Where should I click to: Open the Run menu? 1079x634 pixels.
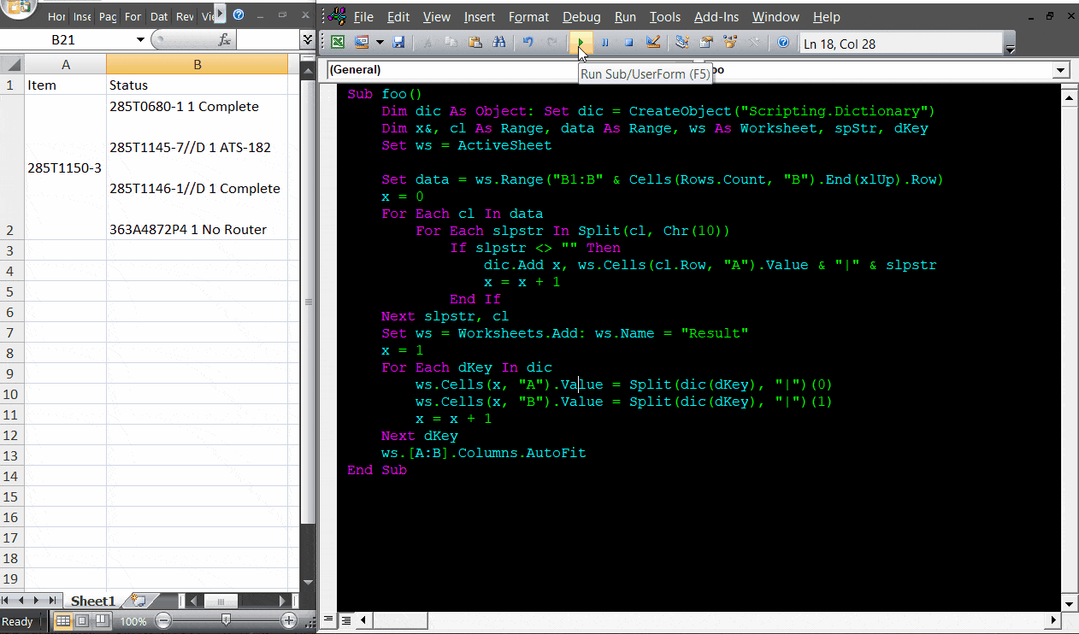point(626,17)
